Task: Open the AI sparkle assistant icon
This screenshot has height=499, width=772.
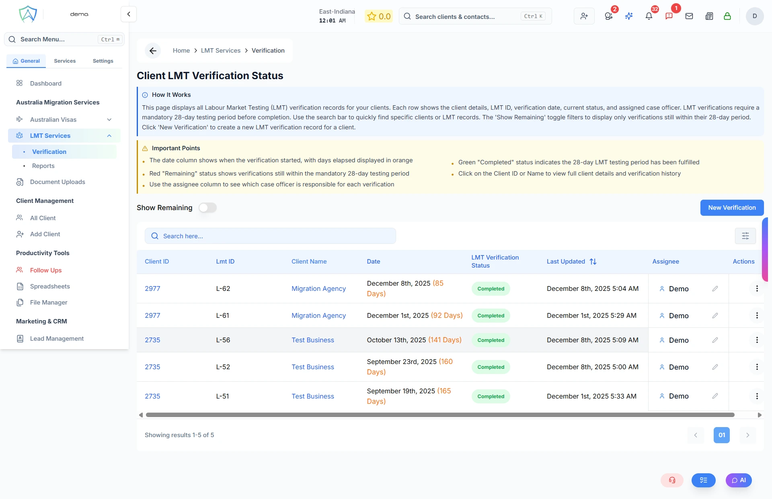Action: coord(629,16)
